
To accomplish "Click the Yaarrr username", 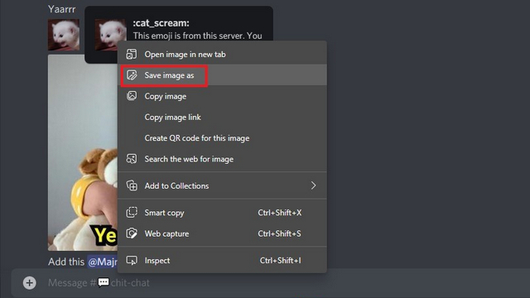I will [61, 9].
